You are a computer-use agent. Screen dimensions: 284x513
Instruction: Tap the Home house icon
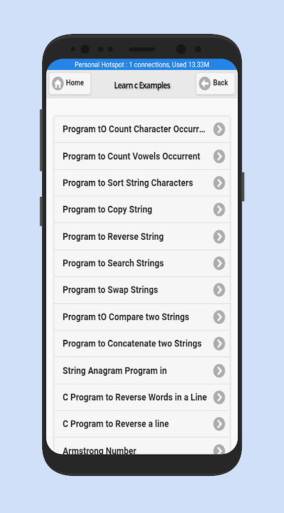(58, 83)
